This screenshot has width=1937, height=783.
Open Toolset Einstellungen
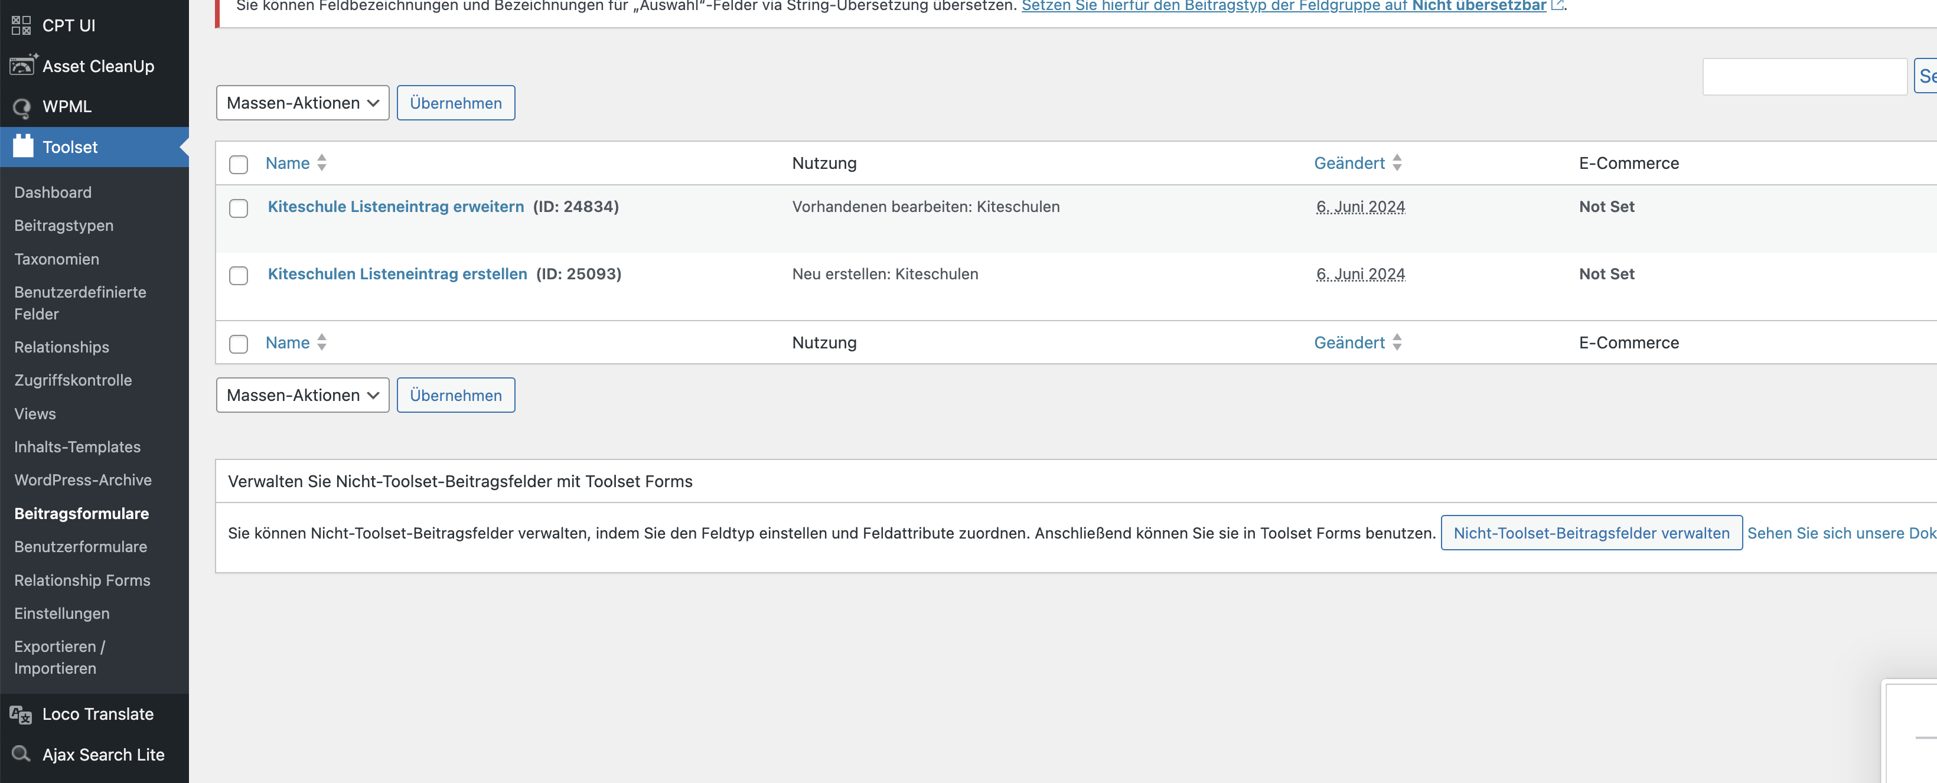[x=61, y=614]
